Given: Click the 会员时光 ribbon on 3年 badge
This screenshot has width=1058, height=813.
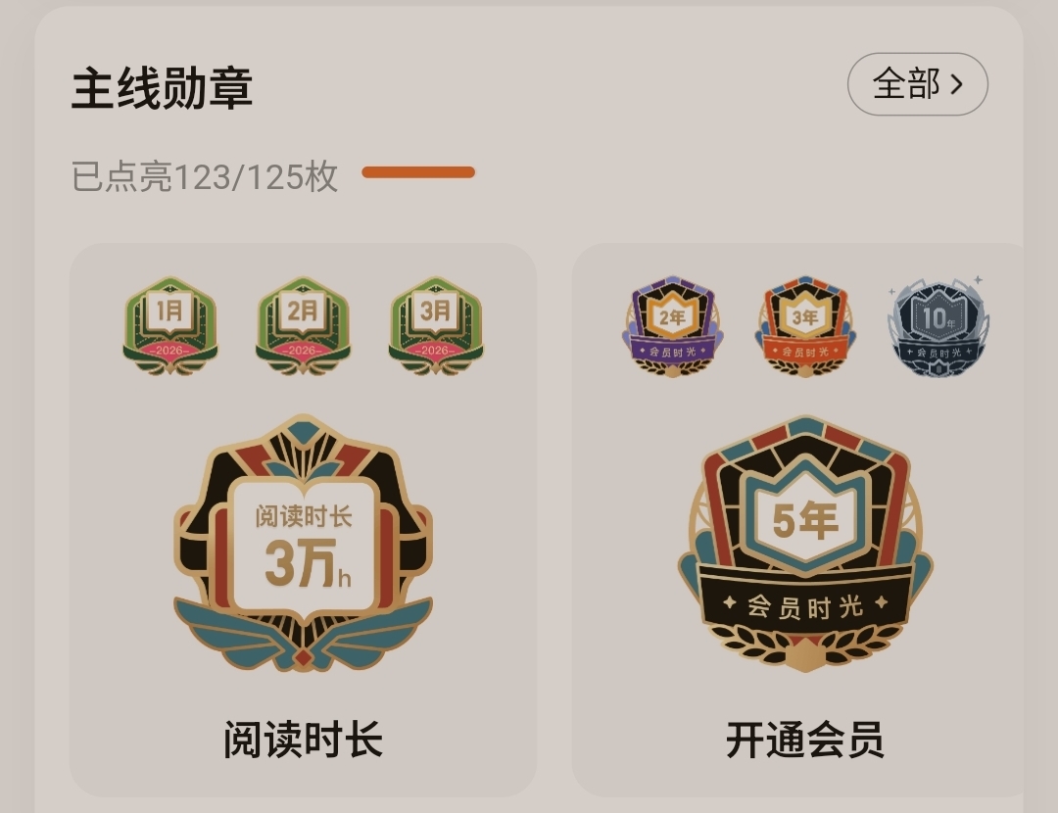Looking at the screenshot, I should click(x=805, y=352).
